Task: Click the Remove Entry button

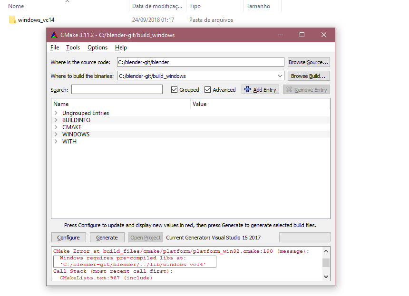Action: click(x=306, y=90)
